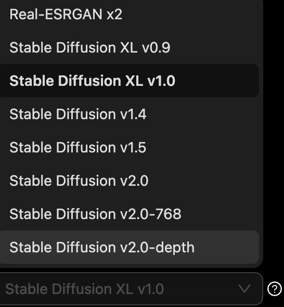Keep the bold currently selected XL v1.0 item
This screenshot has width=284, height=307.
pos(129,81)
